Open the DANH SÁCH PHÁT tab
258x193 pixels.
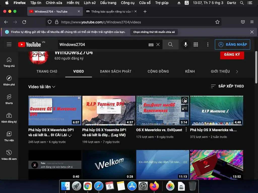116,71
